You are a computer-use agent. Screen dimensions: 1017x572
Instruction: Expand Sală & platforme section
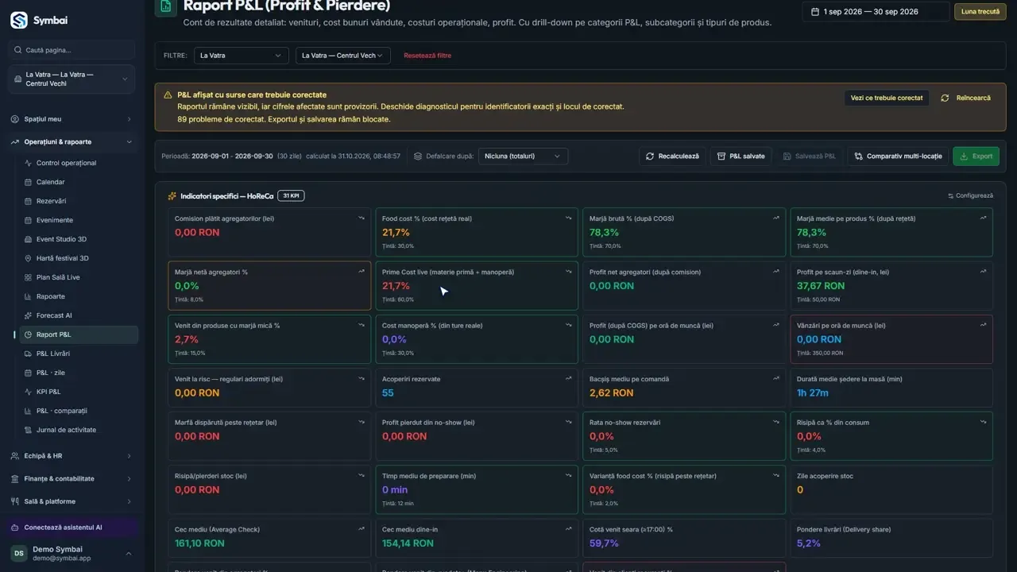72,501
